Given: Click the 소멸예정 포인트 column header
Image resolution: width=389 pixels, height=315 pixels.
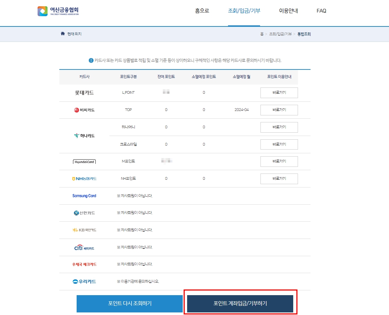Looking at the screenshot, I should point(204,77).
